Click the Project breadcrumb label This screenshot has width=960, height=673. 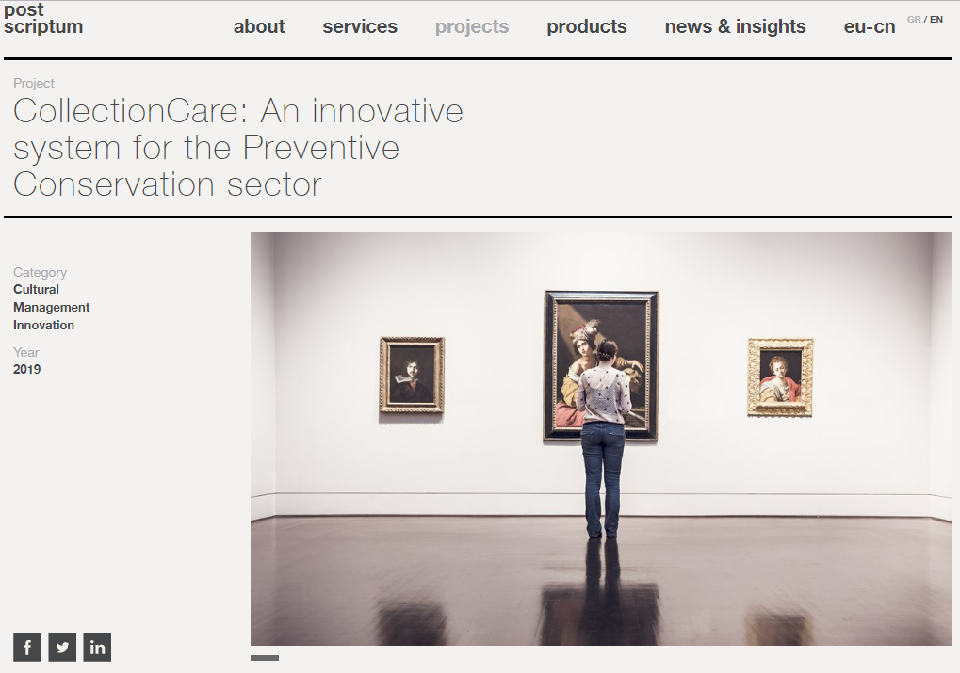click(34, 83)
